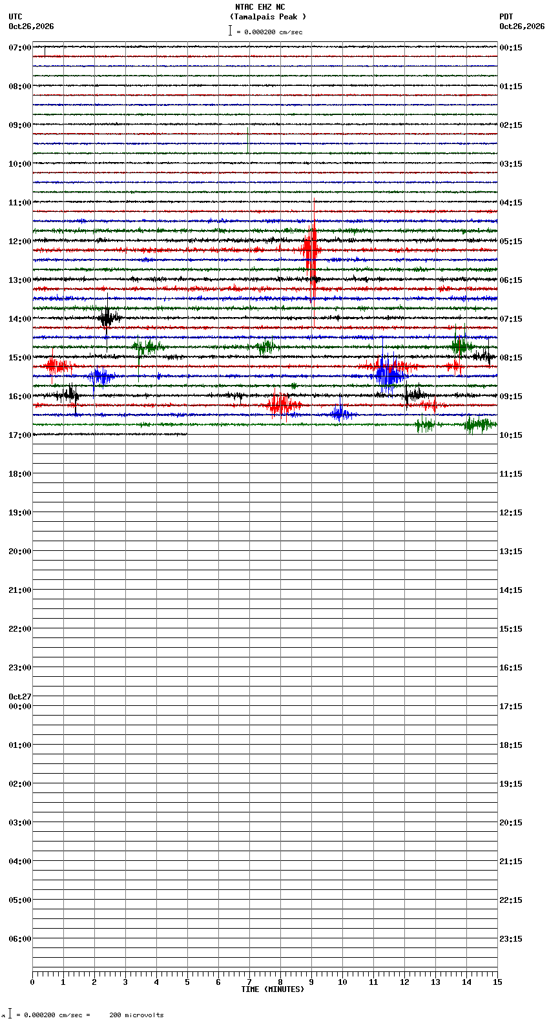Screen dimensions: 549x1023
Task: Click the '10:15' PDT time label
Action: tap(511, 435)
